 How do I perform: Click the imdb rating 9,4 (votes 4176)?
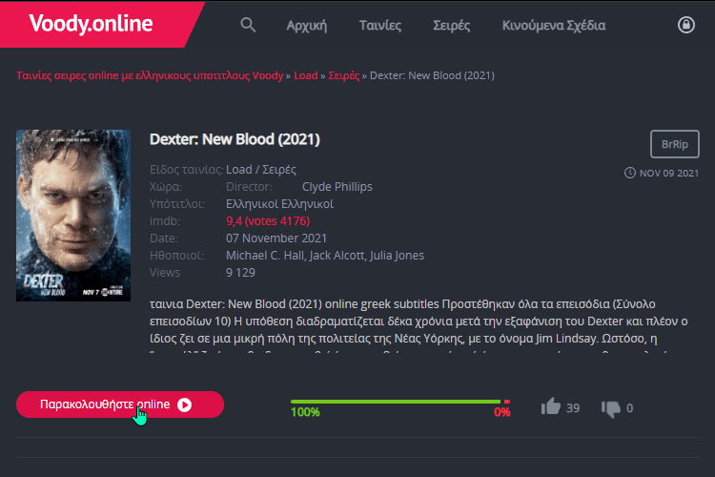tap(268, 221)
